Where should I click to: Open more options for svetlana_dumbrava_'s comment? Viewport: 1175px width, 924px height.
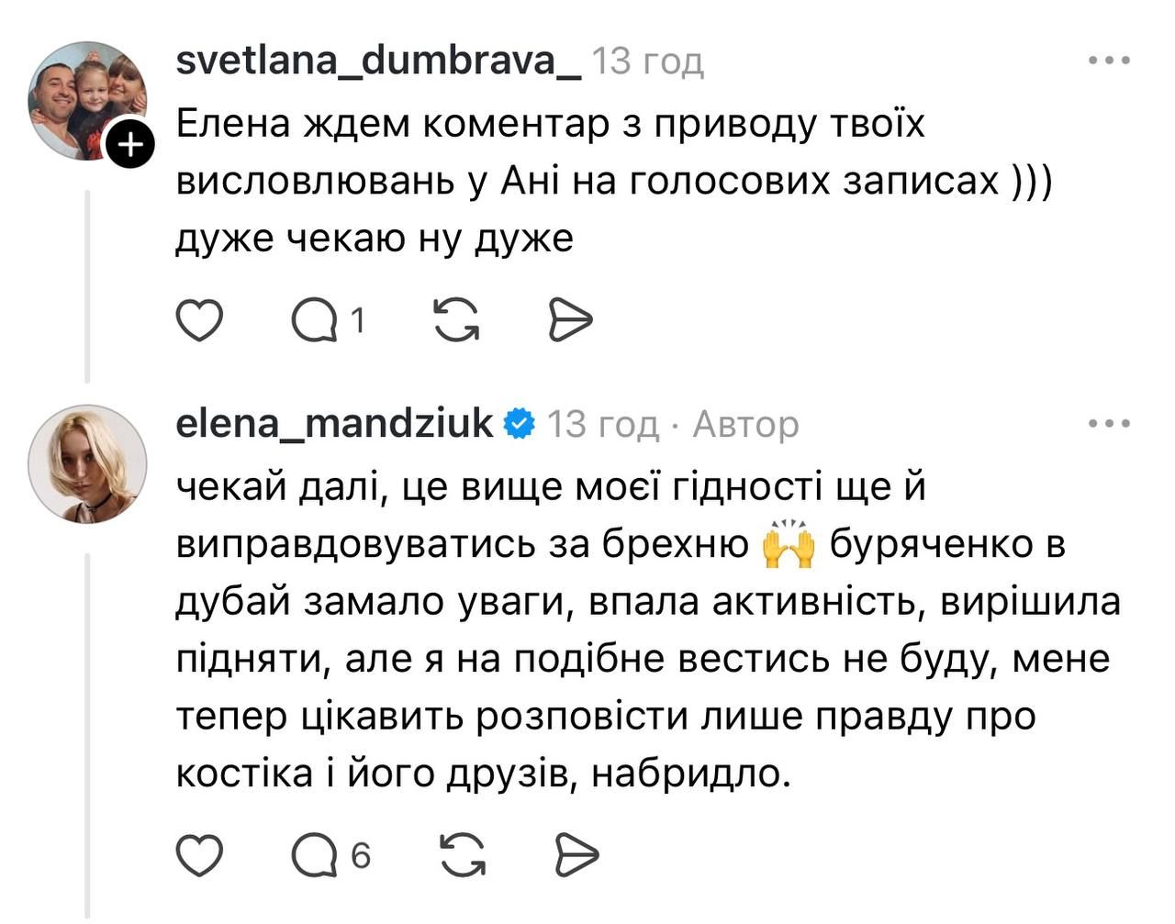[1109, 61]
